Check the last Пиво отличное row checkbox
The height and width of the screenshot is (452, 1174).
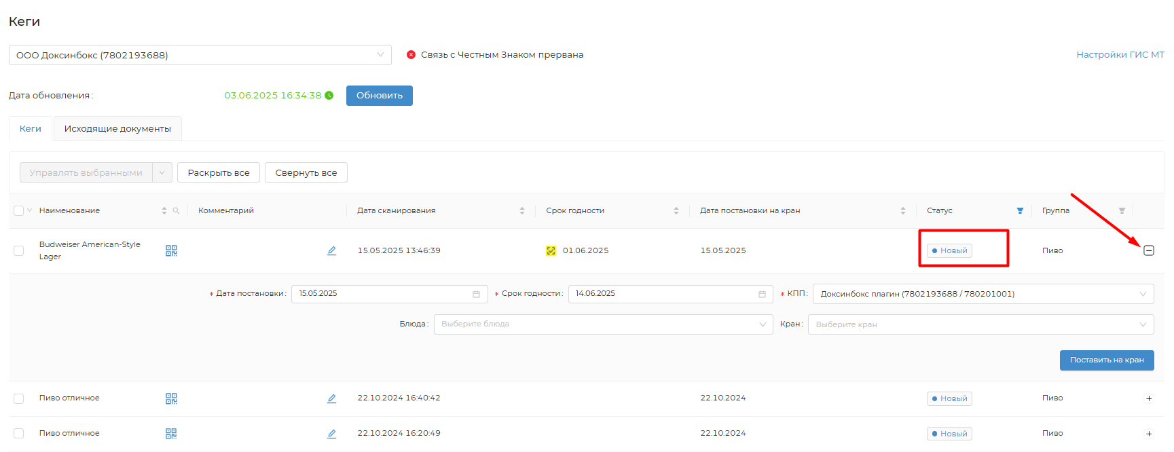pyautogui.click(x=19, y=434)
